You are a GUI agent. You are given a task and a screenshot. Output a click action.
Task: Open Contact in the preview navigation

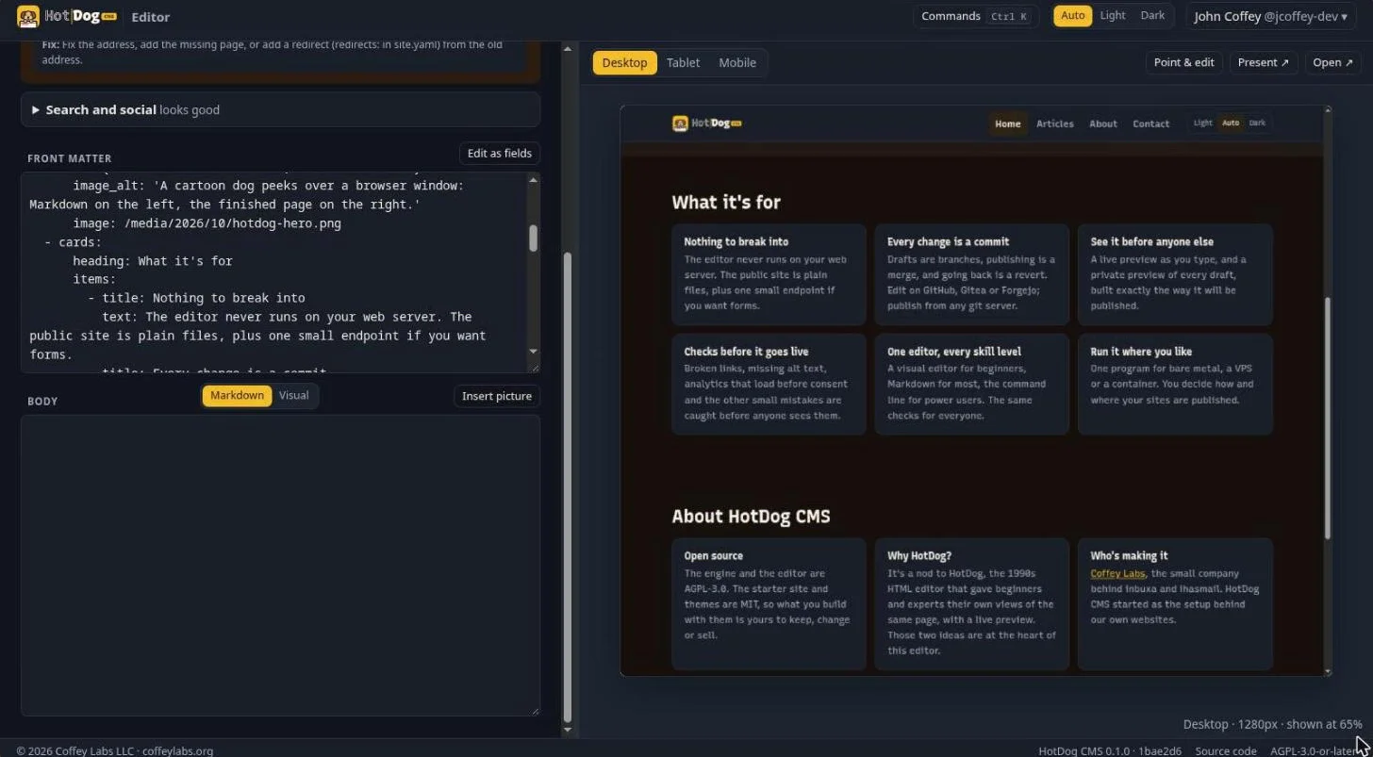pos(1150,123)
